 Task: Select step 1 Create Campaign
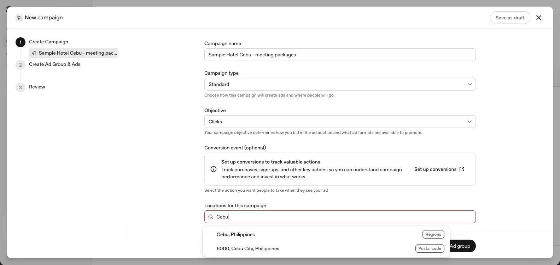click(48, 42)
